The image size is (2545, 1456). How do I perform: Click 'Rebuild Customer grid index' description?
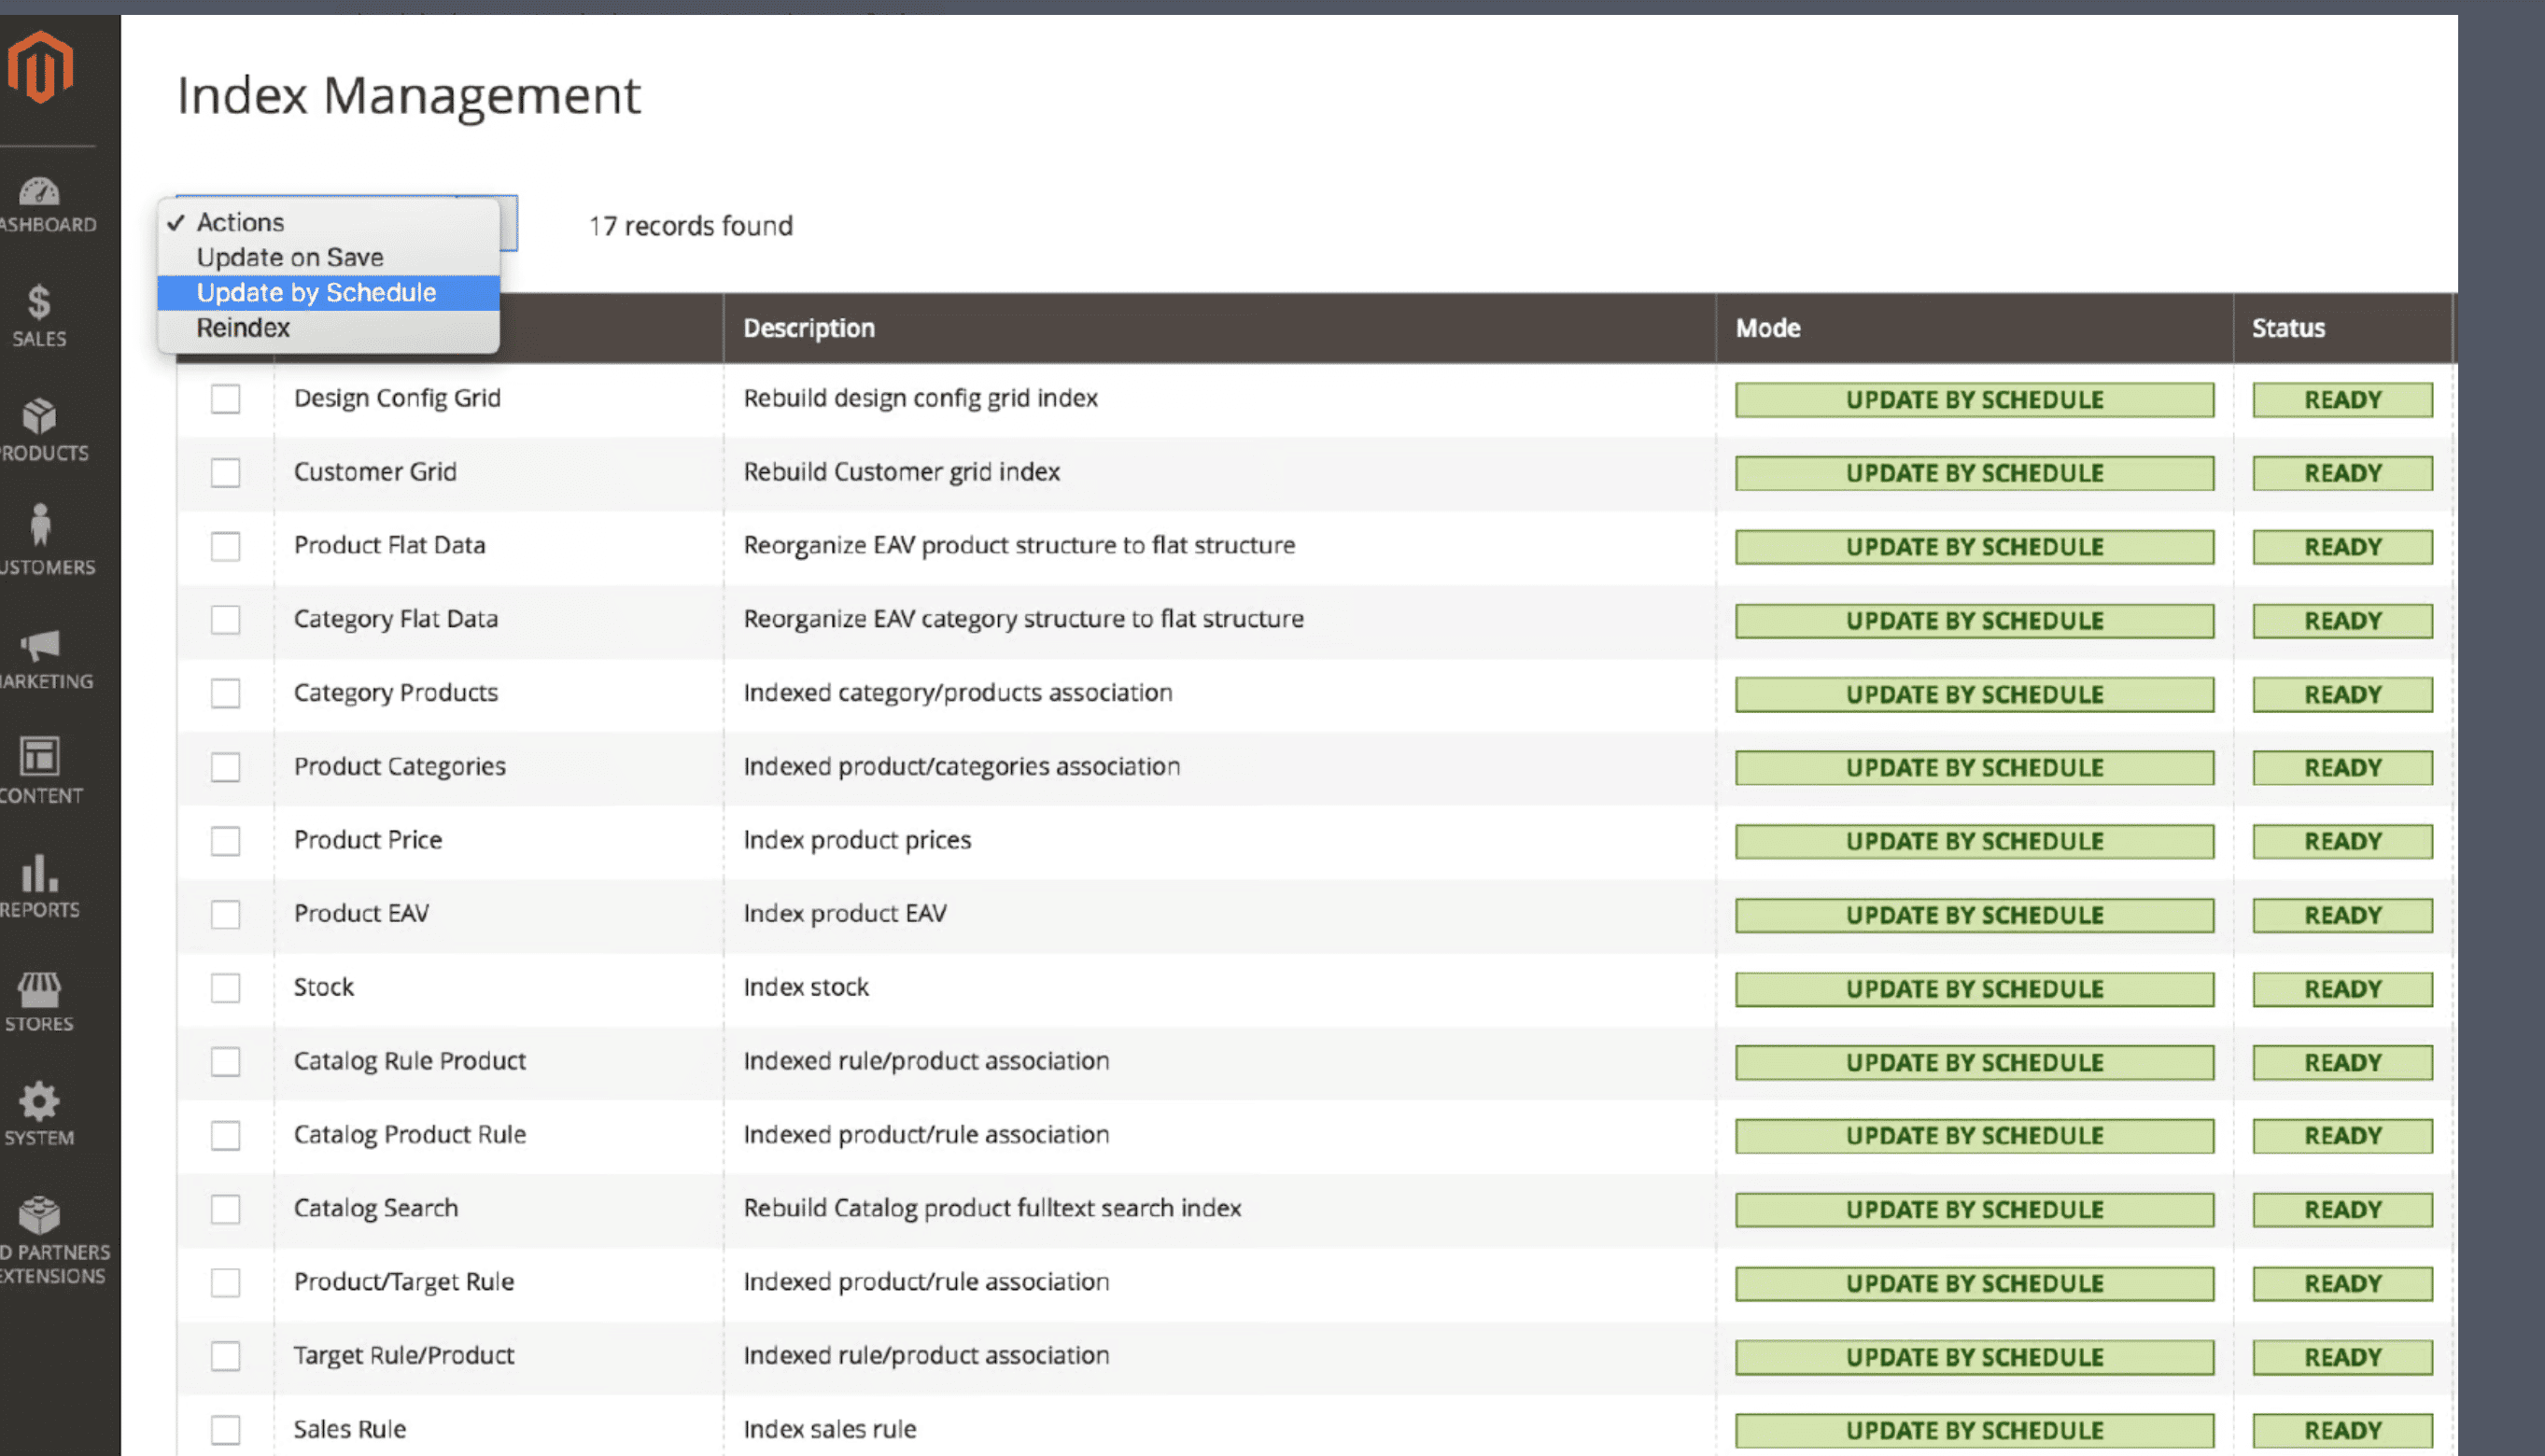tap(901, 472)
